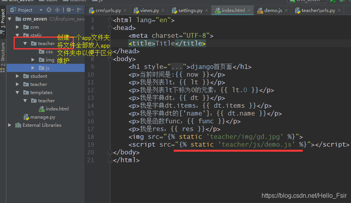Select index.html in the templates tree
The height and width of the screenshot is (203, 351).
click(54, 108)
